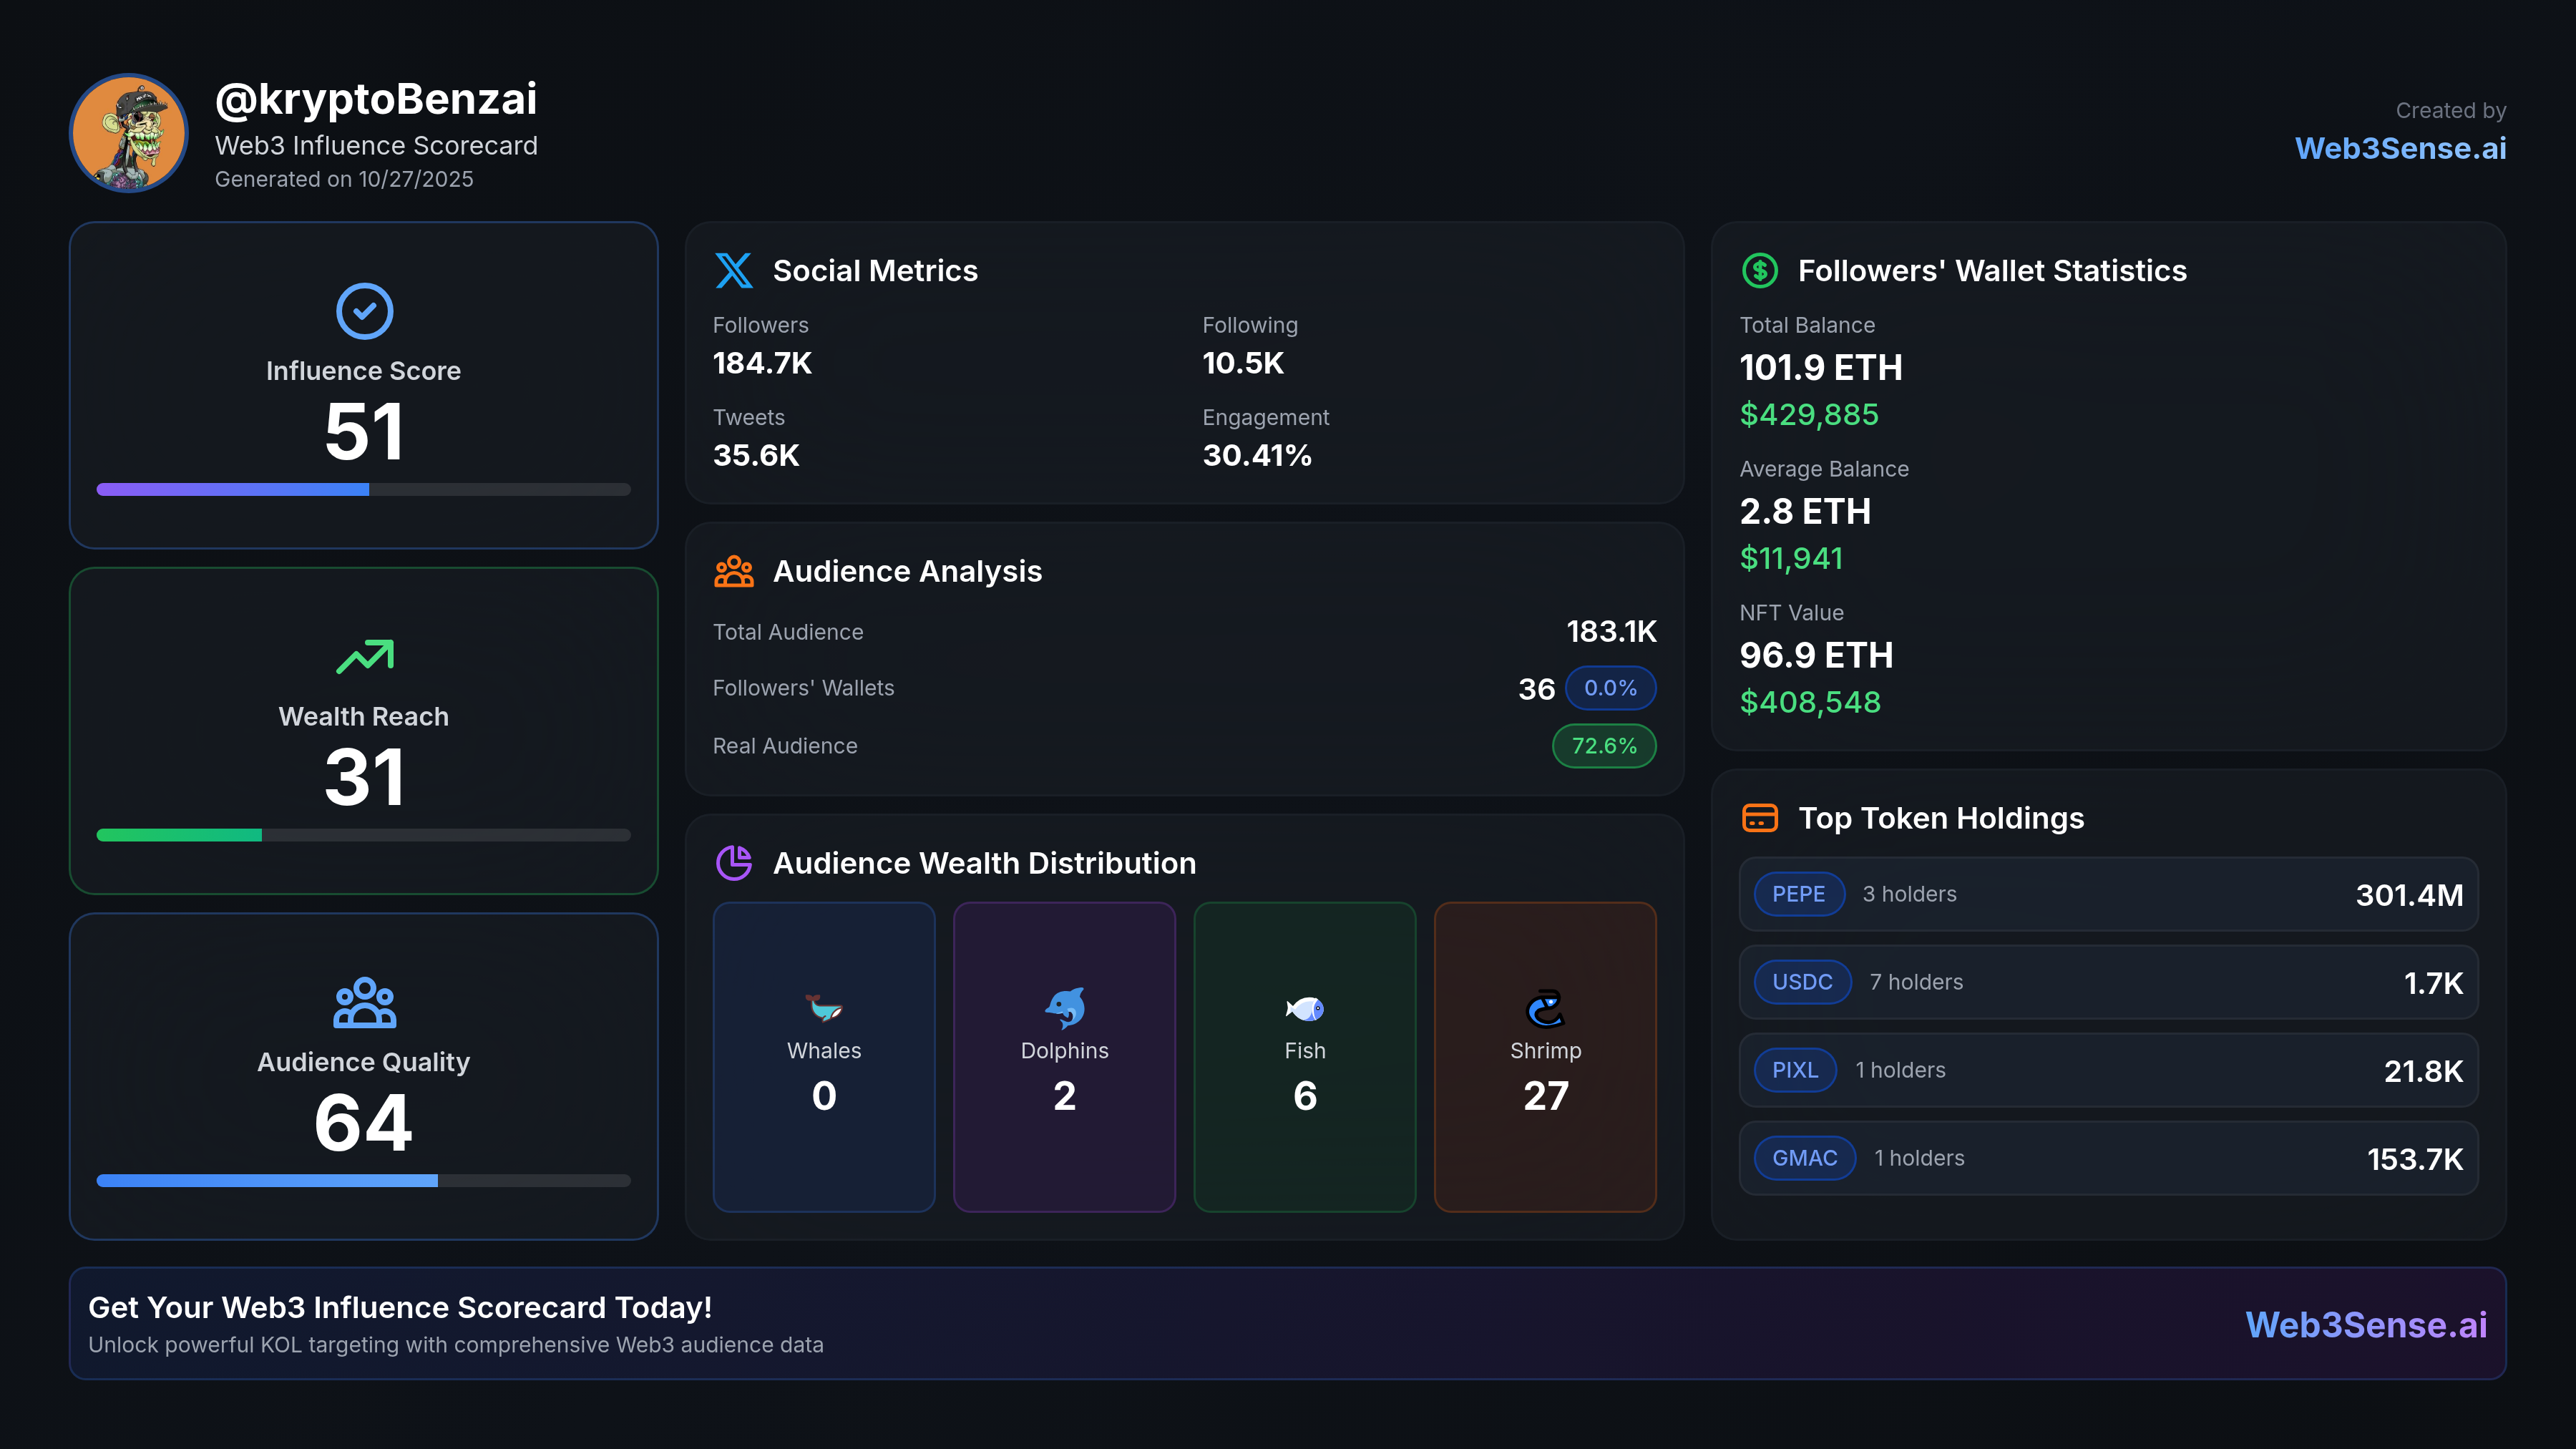Image resolution: width=2576 pixels, height=1449 pixels.
Task: Click the whale icon in Whales card
Action: click(x=823, y=1009)
